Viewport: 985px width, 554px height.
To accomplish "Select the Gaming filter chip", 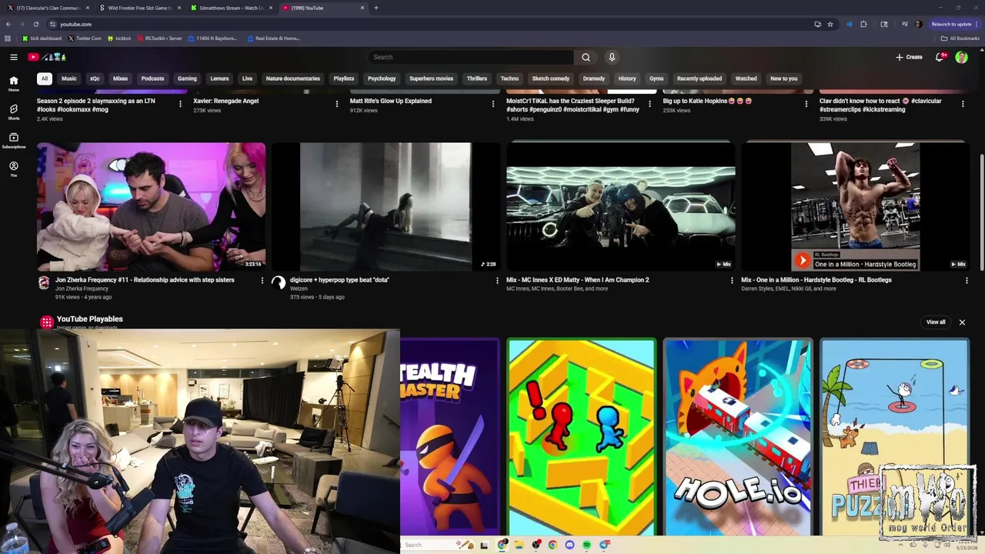I will click(x=187, y=78).
